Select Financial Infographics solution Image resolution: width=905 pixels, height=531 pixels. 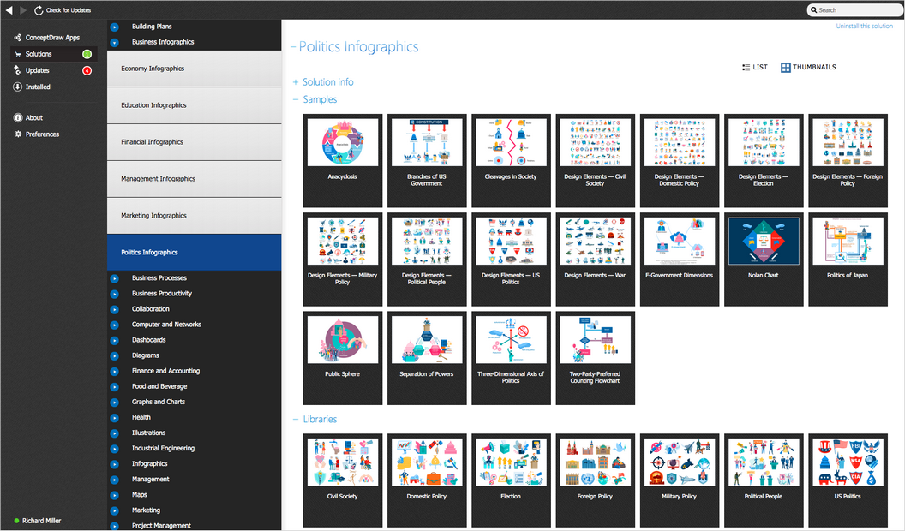tap(194, 142)
